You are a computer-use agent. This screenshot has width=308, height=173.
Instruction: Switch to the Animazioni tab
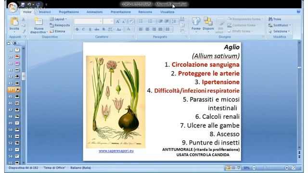pos(94,12)
